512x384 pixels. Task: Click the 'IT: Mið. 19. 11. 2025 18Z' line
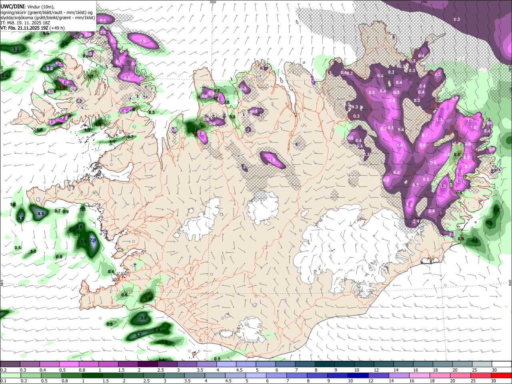tap(26, 23)
